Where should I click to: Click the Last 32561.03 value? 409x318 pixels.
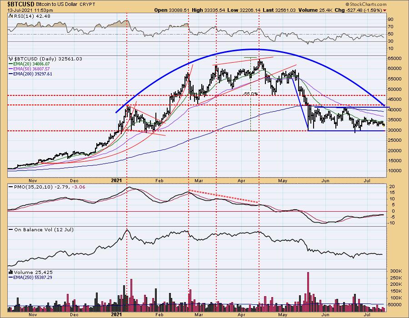pyautogui.click(x=279, y=10)
